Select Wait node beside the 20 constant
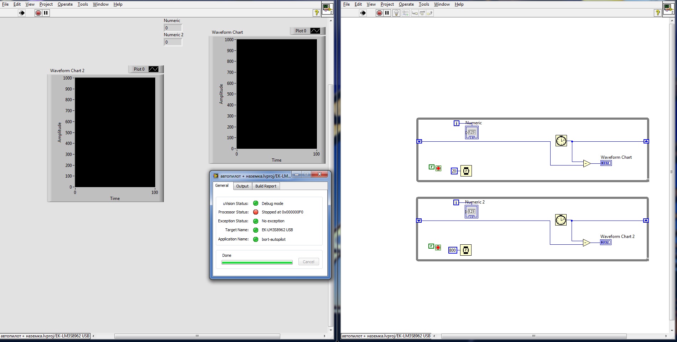Viewport: 677px width, 342px height. tap(466, 171)
